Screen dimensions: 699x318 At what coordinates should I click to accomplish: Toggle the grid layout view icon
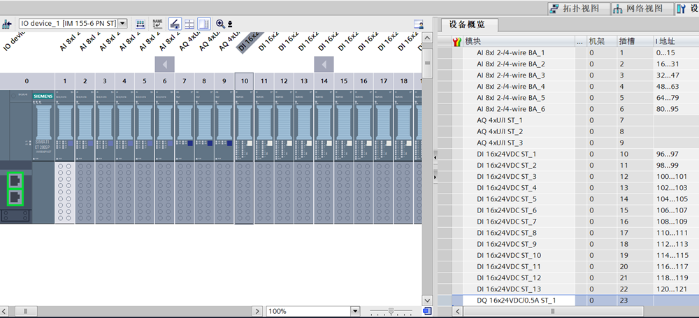tap(189, 24)
